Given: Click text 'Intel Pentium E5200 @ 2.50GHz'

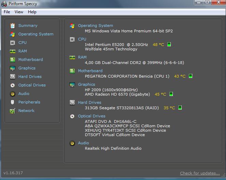Looking at the screenshot, I should click(x=116, y=45).
